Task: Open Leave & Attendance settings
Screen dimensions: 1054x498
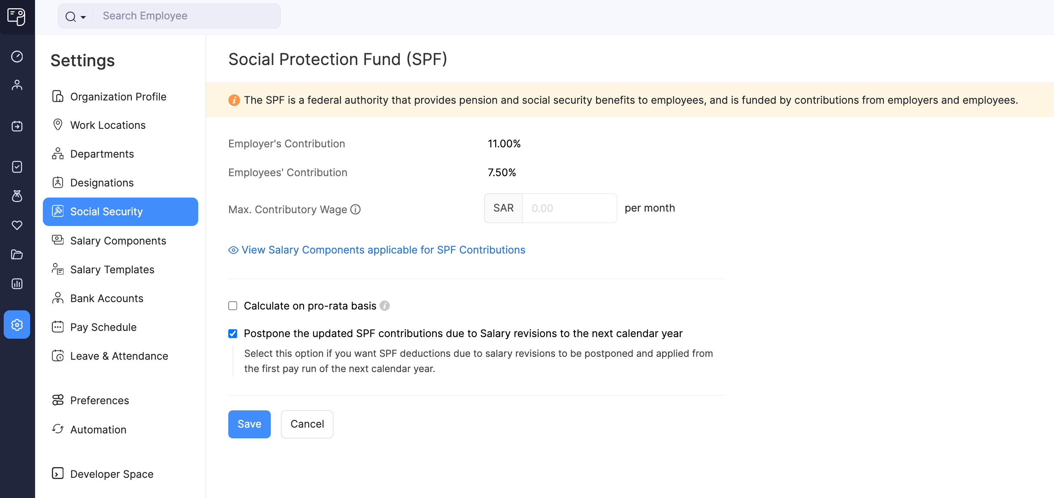Action: (119, 356)
